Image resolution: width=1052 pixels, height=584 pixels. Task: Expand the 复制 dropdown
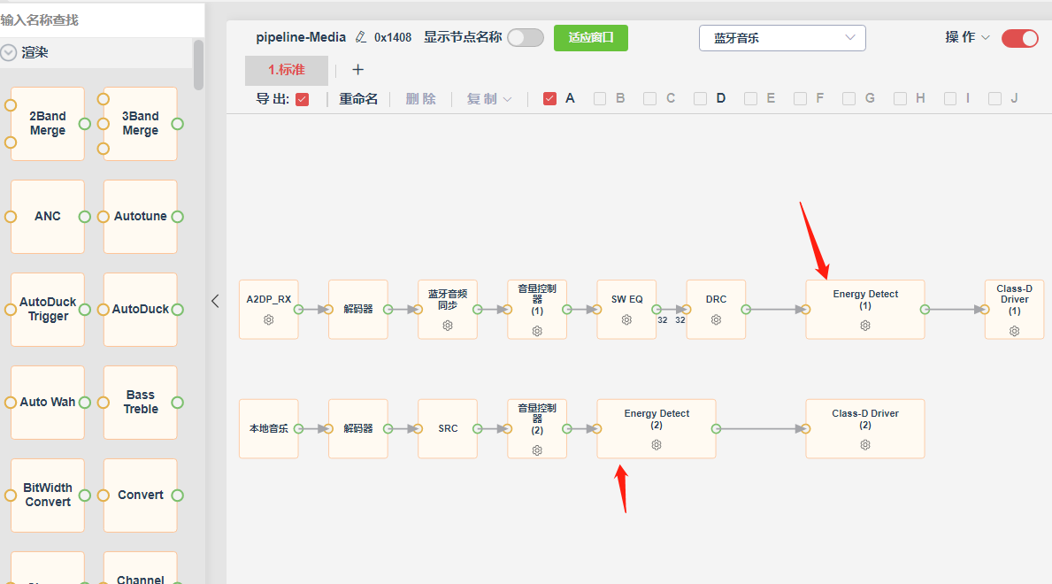pyautogui.click(x=489, y=99)
